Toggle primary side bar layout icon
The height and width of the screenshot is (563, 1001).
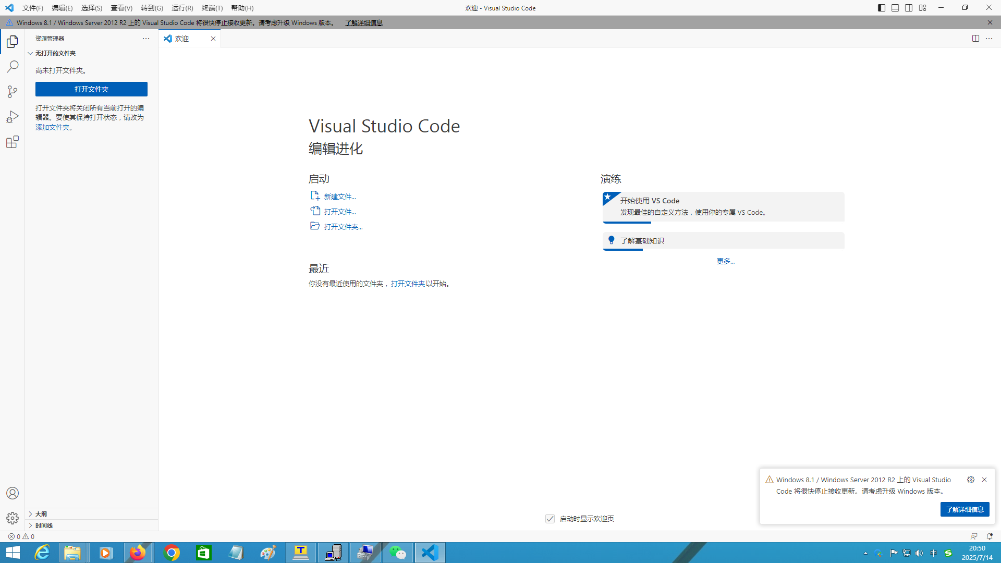(882, 8)
